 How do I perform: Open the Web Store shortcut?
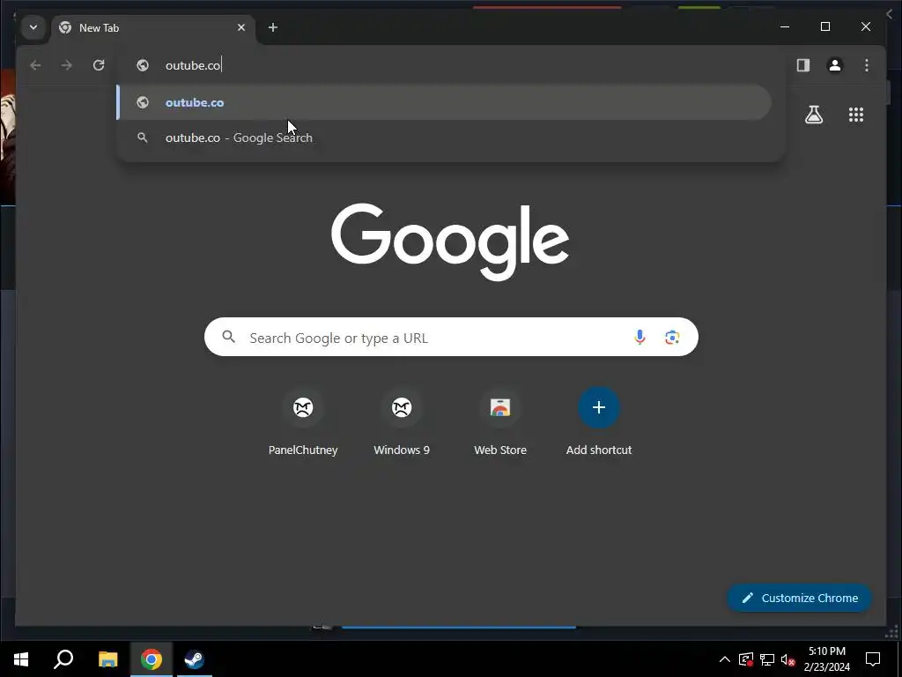tap(500, 423)
